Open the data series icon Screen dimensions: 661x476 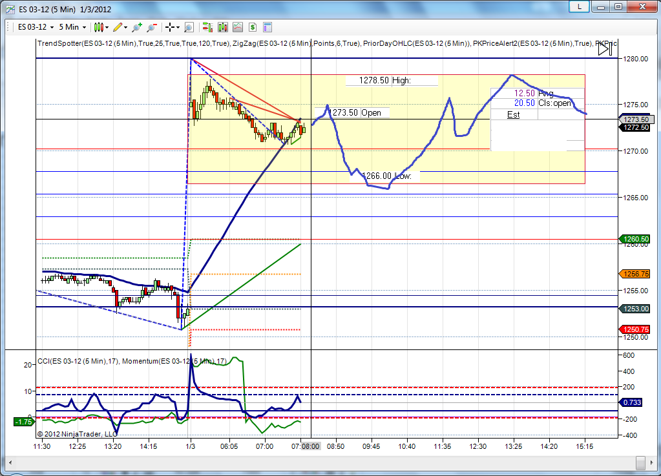222,27
